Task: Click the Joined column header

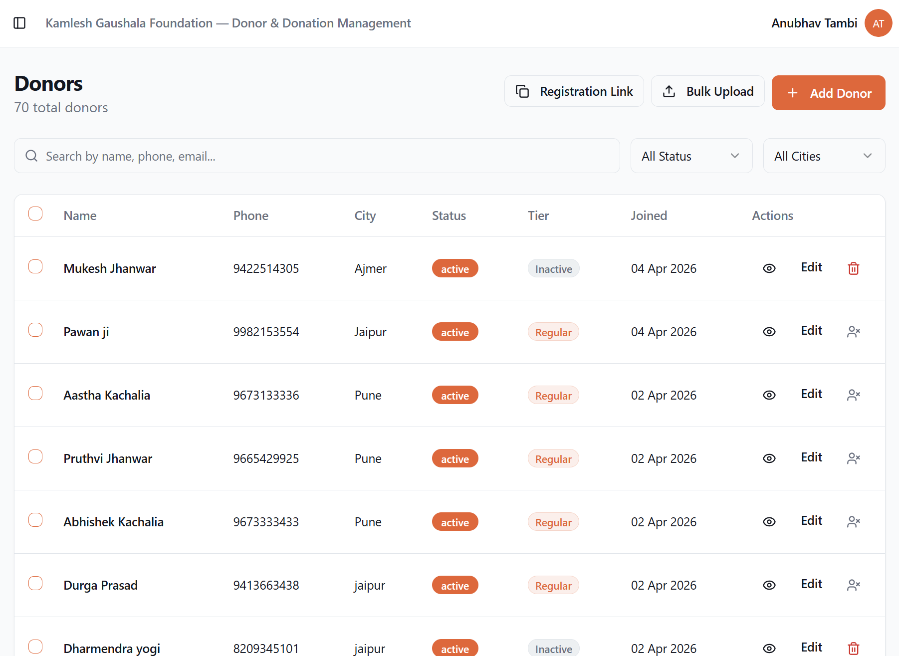Action: coord(649,216)
